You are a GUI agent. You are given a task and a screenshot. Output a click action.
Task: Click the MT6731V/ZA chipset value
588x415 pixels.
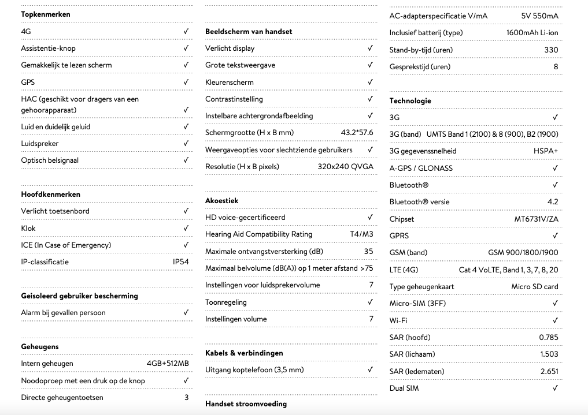click(x=536, y=219)
